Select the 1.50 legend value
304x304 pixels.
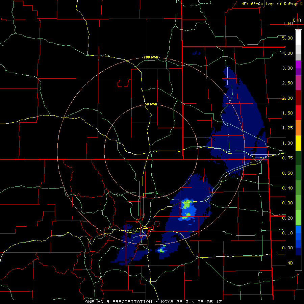pos(287,113)
